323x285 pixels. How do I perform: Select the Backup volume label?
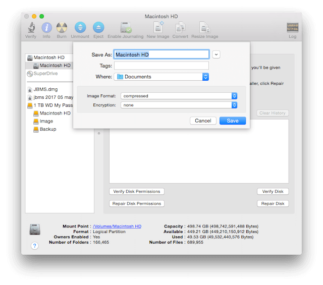point(48,129)
